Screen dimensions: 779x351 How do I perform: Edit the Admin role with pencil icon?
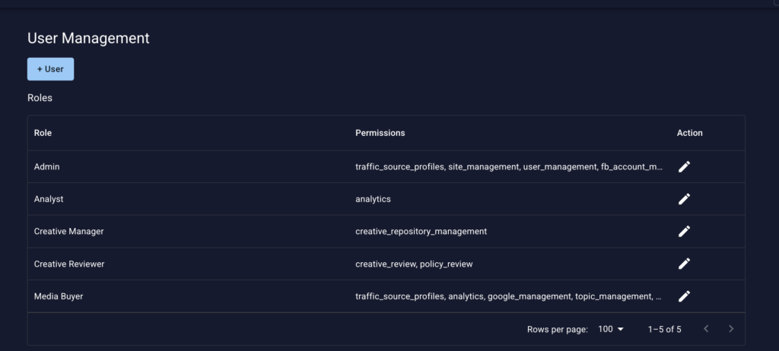click(x=684, y=167)
